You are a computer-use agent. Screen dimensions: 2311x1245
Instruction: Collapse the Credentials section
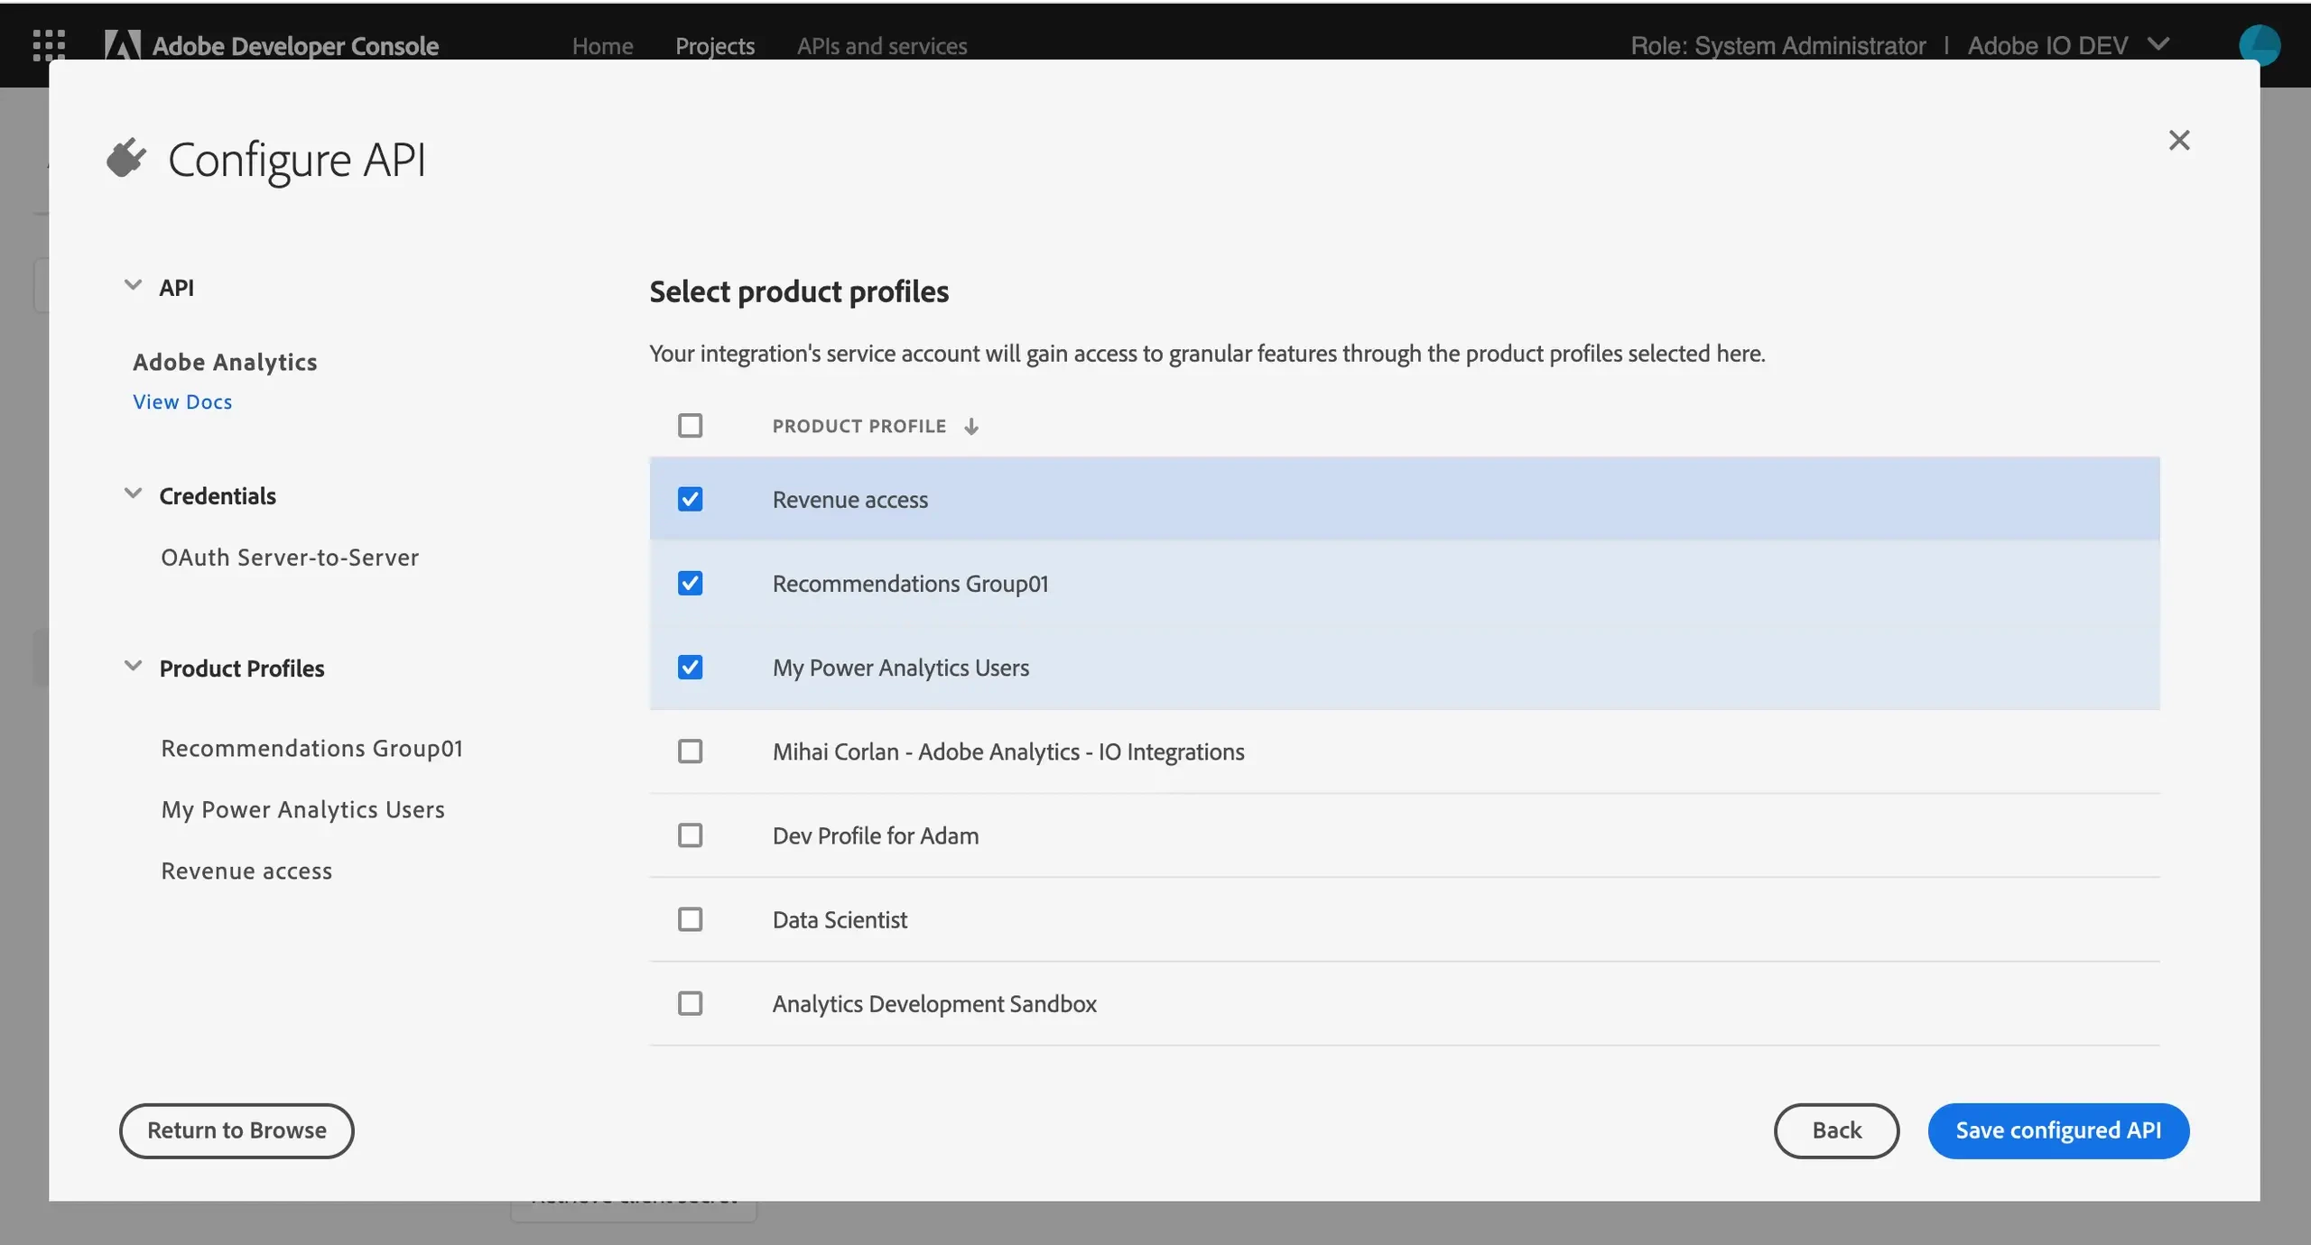click(133, 494)
